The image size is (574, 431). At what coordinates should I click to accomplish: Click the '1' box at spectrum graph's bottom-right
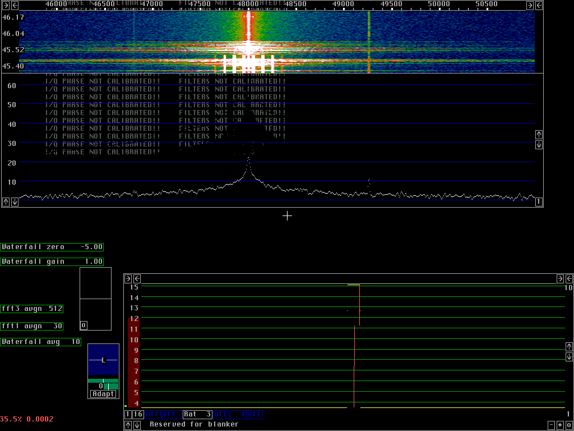coord(539,201)
